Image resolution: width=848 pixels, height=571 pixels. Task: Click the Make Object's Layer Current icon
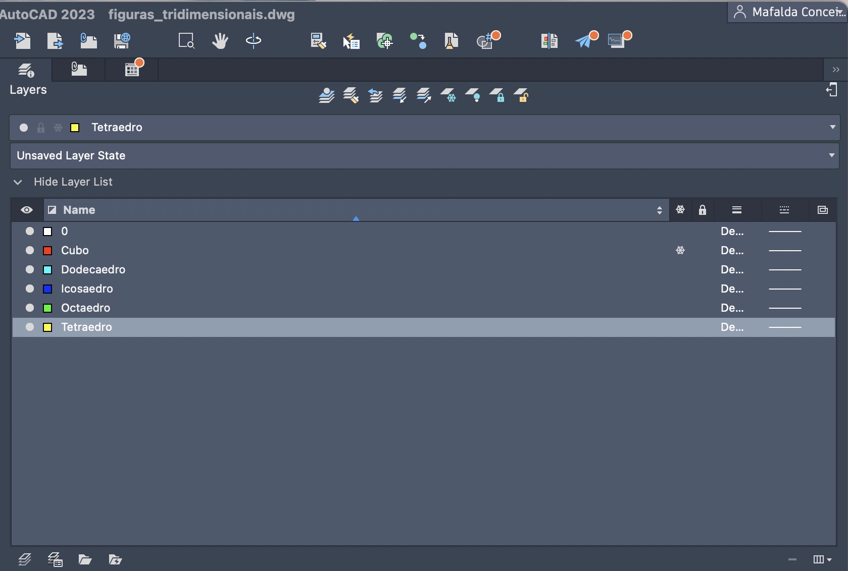tap(327, 95)
